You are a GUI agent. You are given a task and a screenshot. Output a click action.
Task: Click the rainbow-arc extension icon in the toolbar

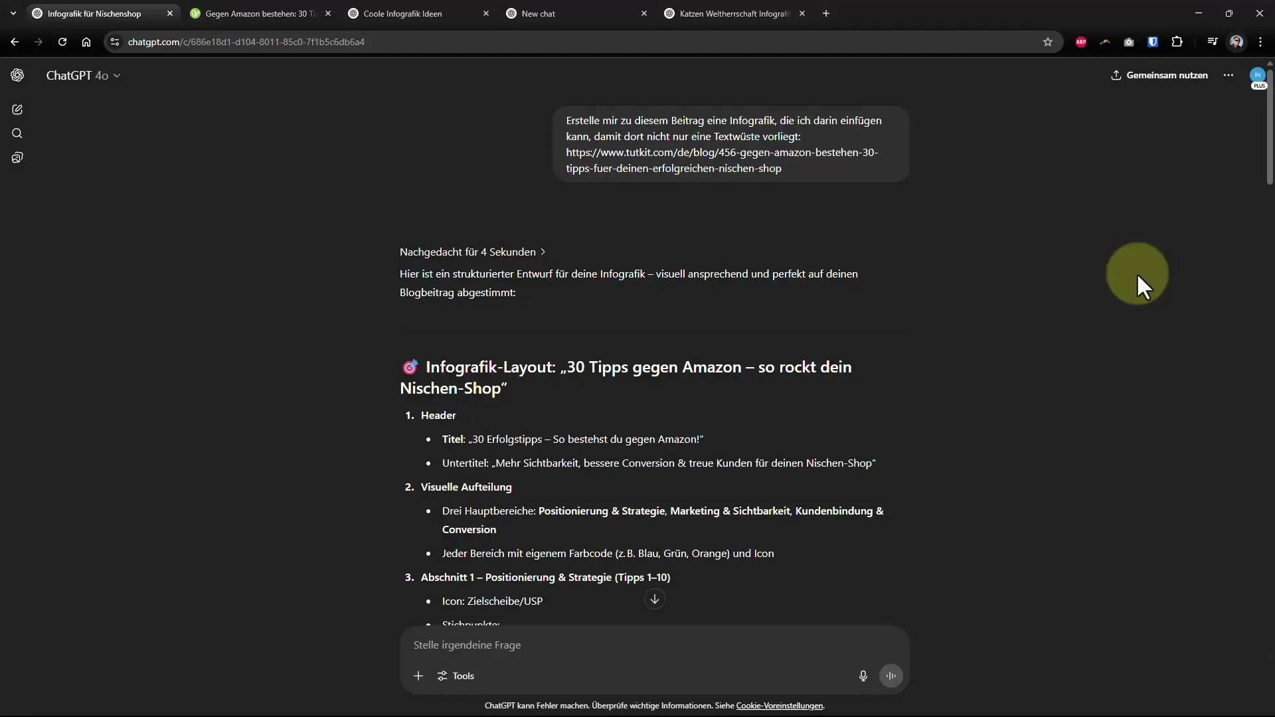1105,42
